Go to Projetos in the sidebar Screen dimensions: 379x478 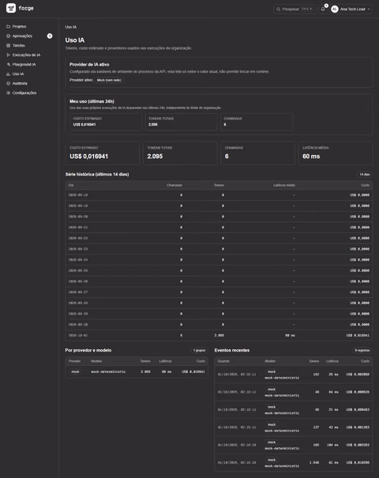(19, 27)
